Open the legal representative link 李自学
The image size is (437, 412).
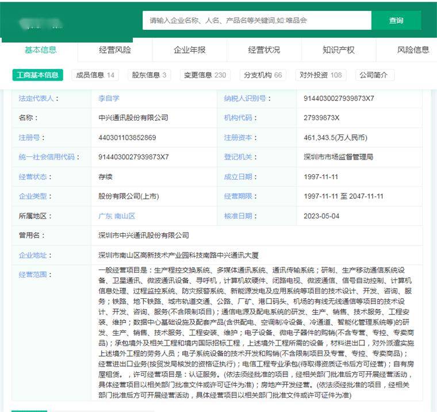(109, 98)
